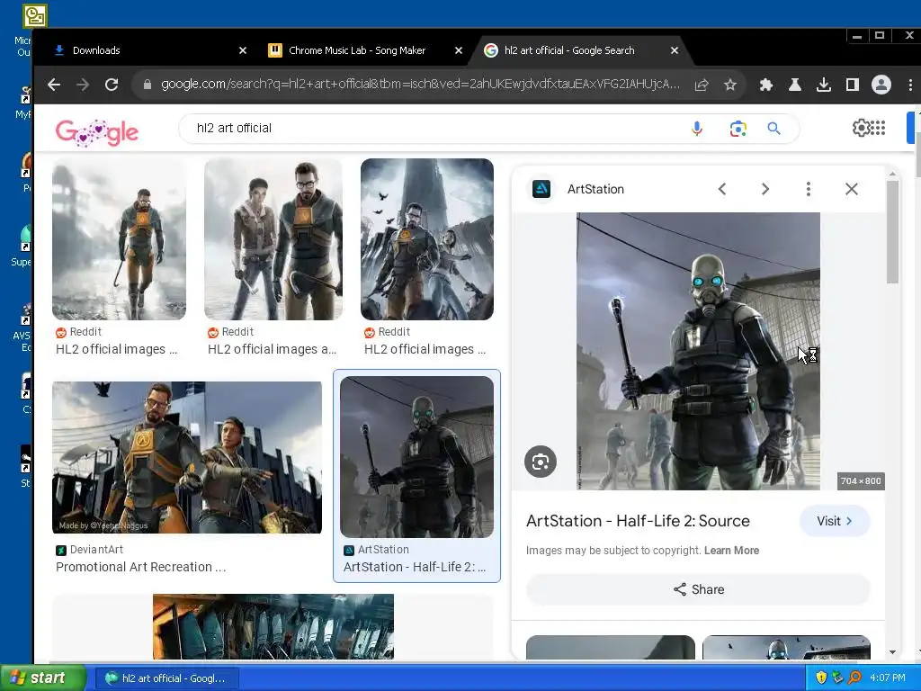Click the Share button
Viewport: 921px width, 691px height.
(x=698, y=589)
